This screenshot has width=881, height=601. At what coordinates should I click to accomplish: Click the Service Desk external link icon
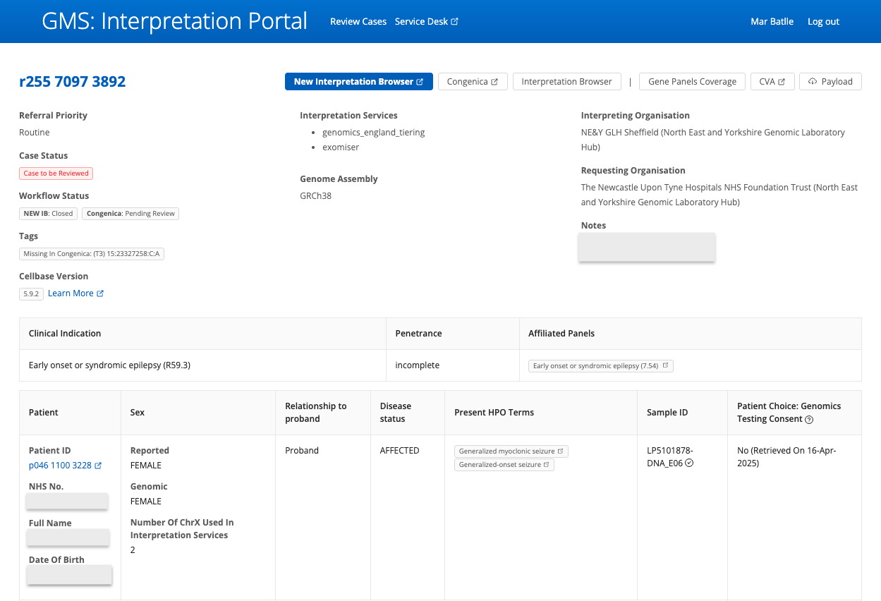point(455,22)
